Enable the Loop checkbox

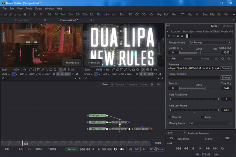click(x=203, y=117)
